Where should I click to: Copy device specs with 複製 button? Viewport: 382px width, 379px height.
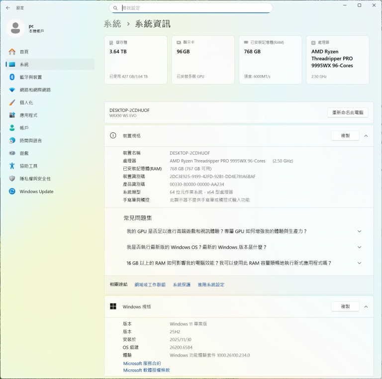[345, 136]
